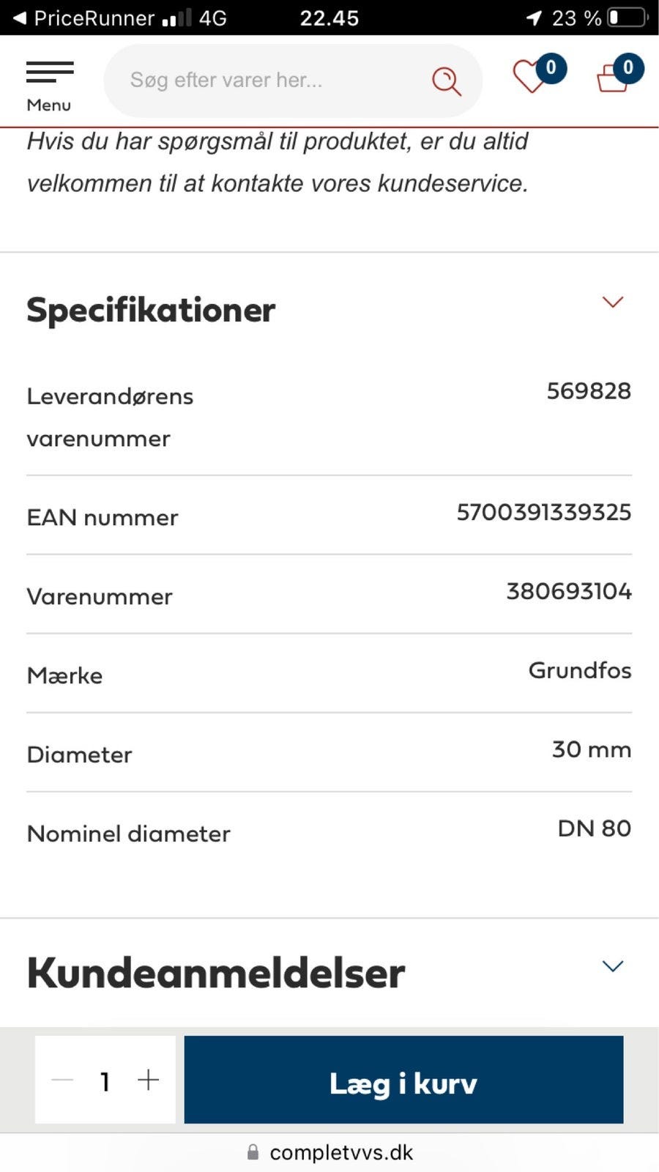Decrease quantity with the minus button

[63, 1080]
